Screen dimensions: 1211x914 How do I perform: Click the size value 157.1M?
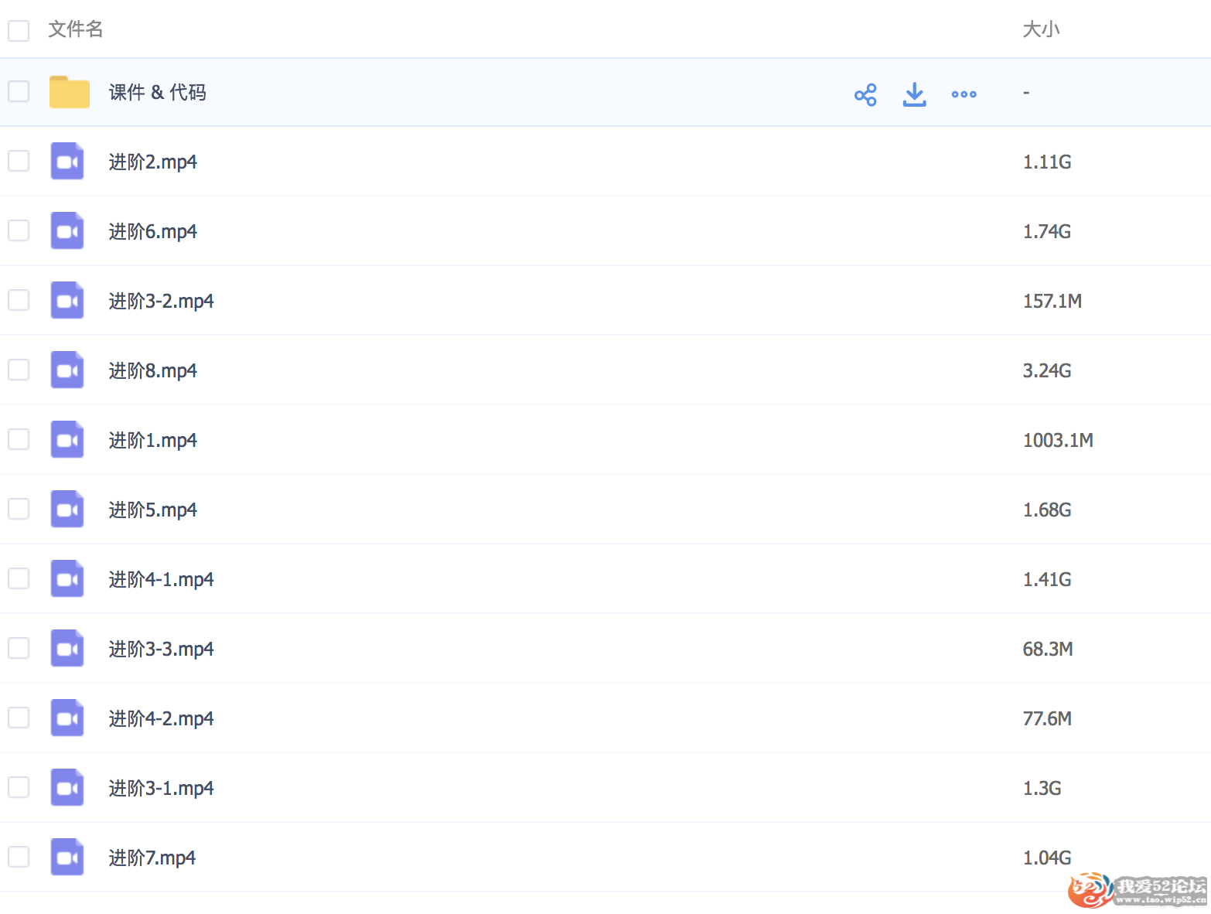(1052, 301)
